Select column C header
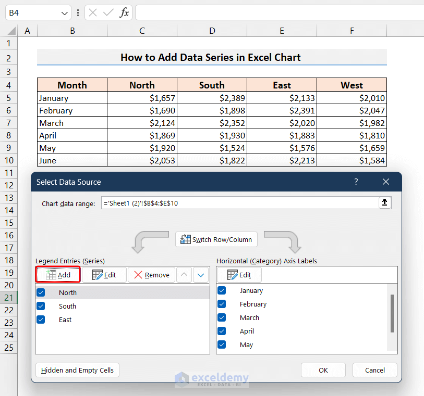 [x=142, y=31]
